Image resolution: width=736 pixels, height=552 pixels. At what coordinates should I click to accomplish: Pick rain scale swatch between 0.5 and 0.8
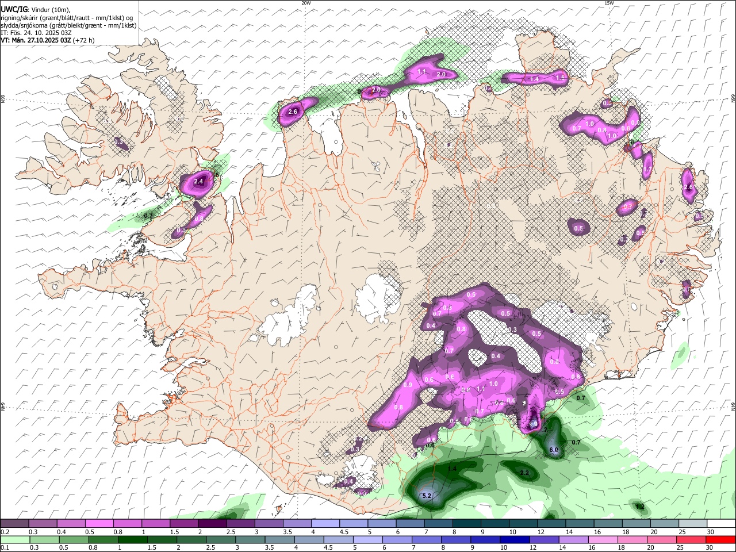coord(74,540)
